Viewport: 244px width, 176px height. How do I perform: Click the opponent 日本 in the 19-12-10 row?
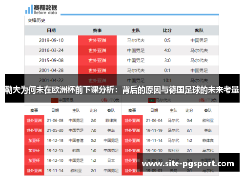[111, 160]
